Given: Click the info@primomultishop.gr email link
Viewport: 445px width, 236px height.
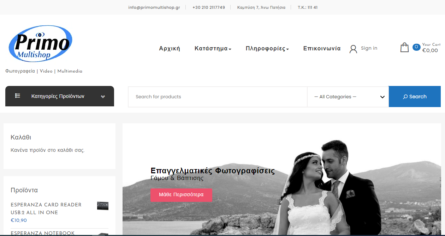Looking at the screenshot, I should 154,7.
